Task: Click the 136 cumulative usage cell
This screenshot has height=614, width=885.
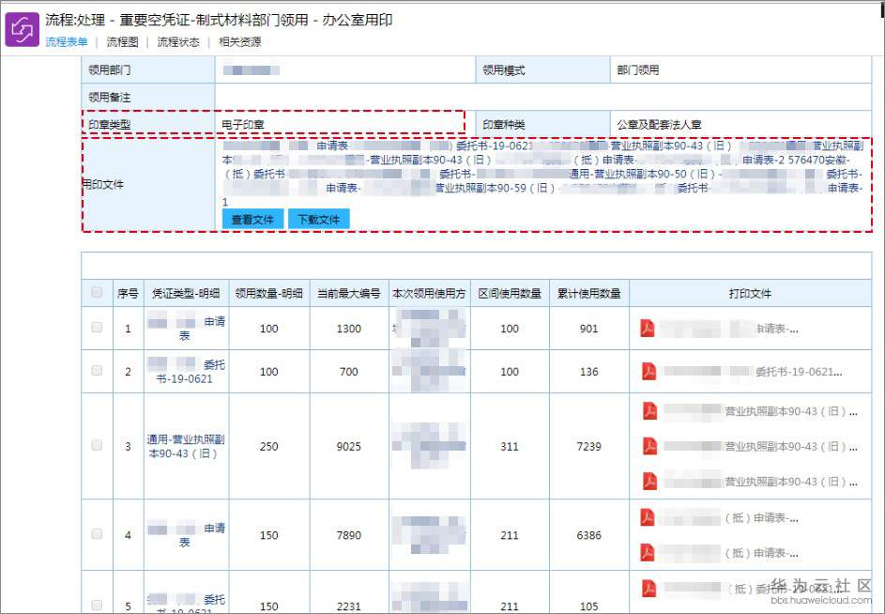Action: (x=589, y=372)
